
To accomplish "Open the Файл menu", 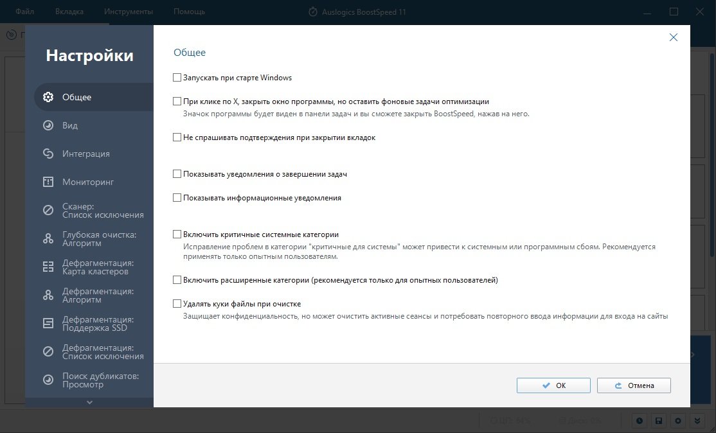I will click(24, 12).
